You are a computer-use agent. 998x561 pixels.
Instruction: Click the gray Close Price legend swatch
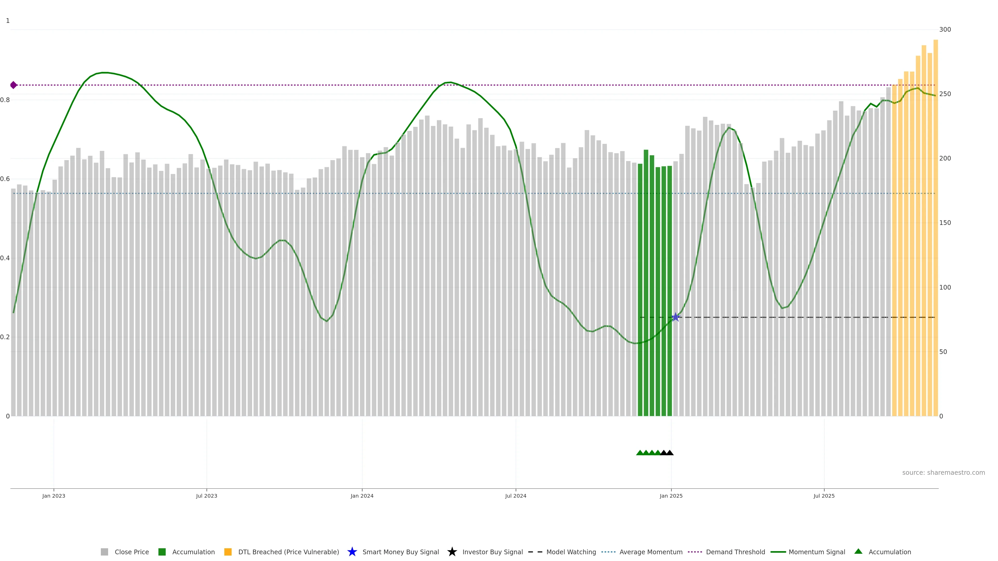point(104,552)
